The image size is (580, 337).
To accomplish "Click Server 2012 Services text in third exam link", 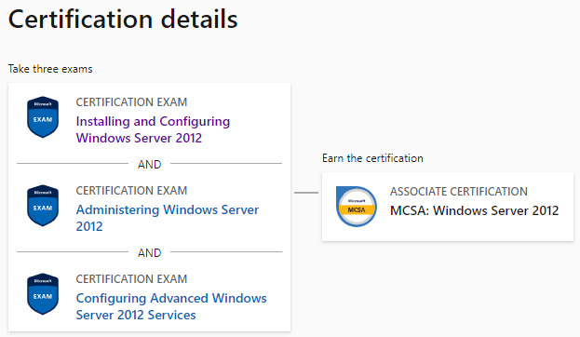I will [x=136, y=315].
